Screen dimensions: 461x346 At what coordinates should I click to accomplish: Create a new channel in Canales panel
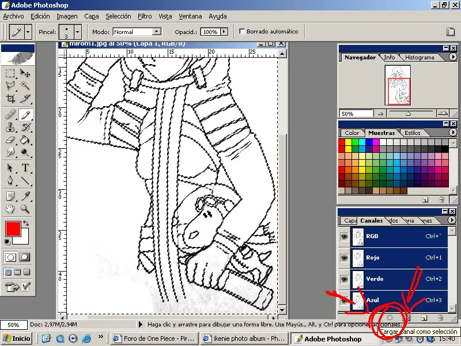[424, 318]
